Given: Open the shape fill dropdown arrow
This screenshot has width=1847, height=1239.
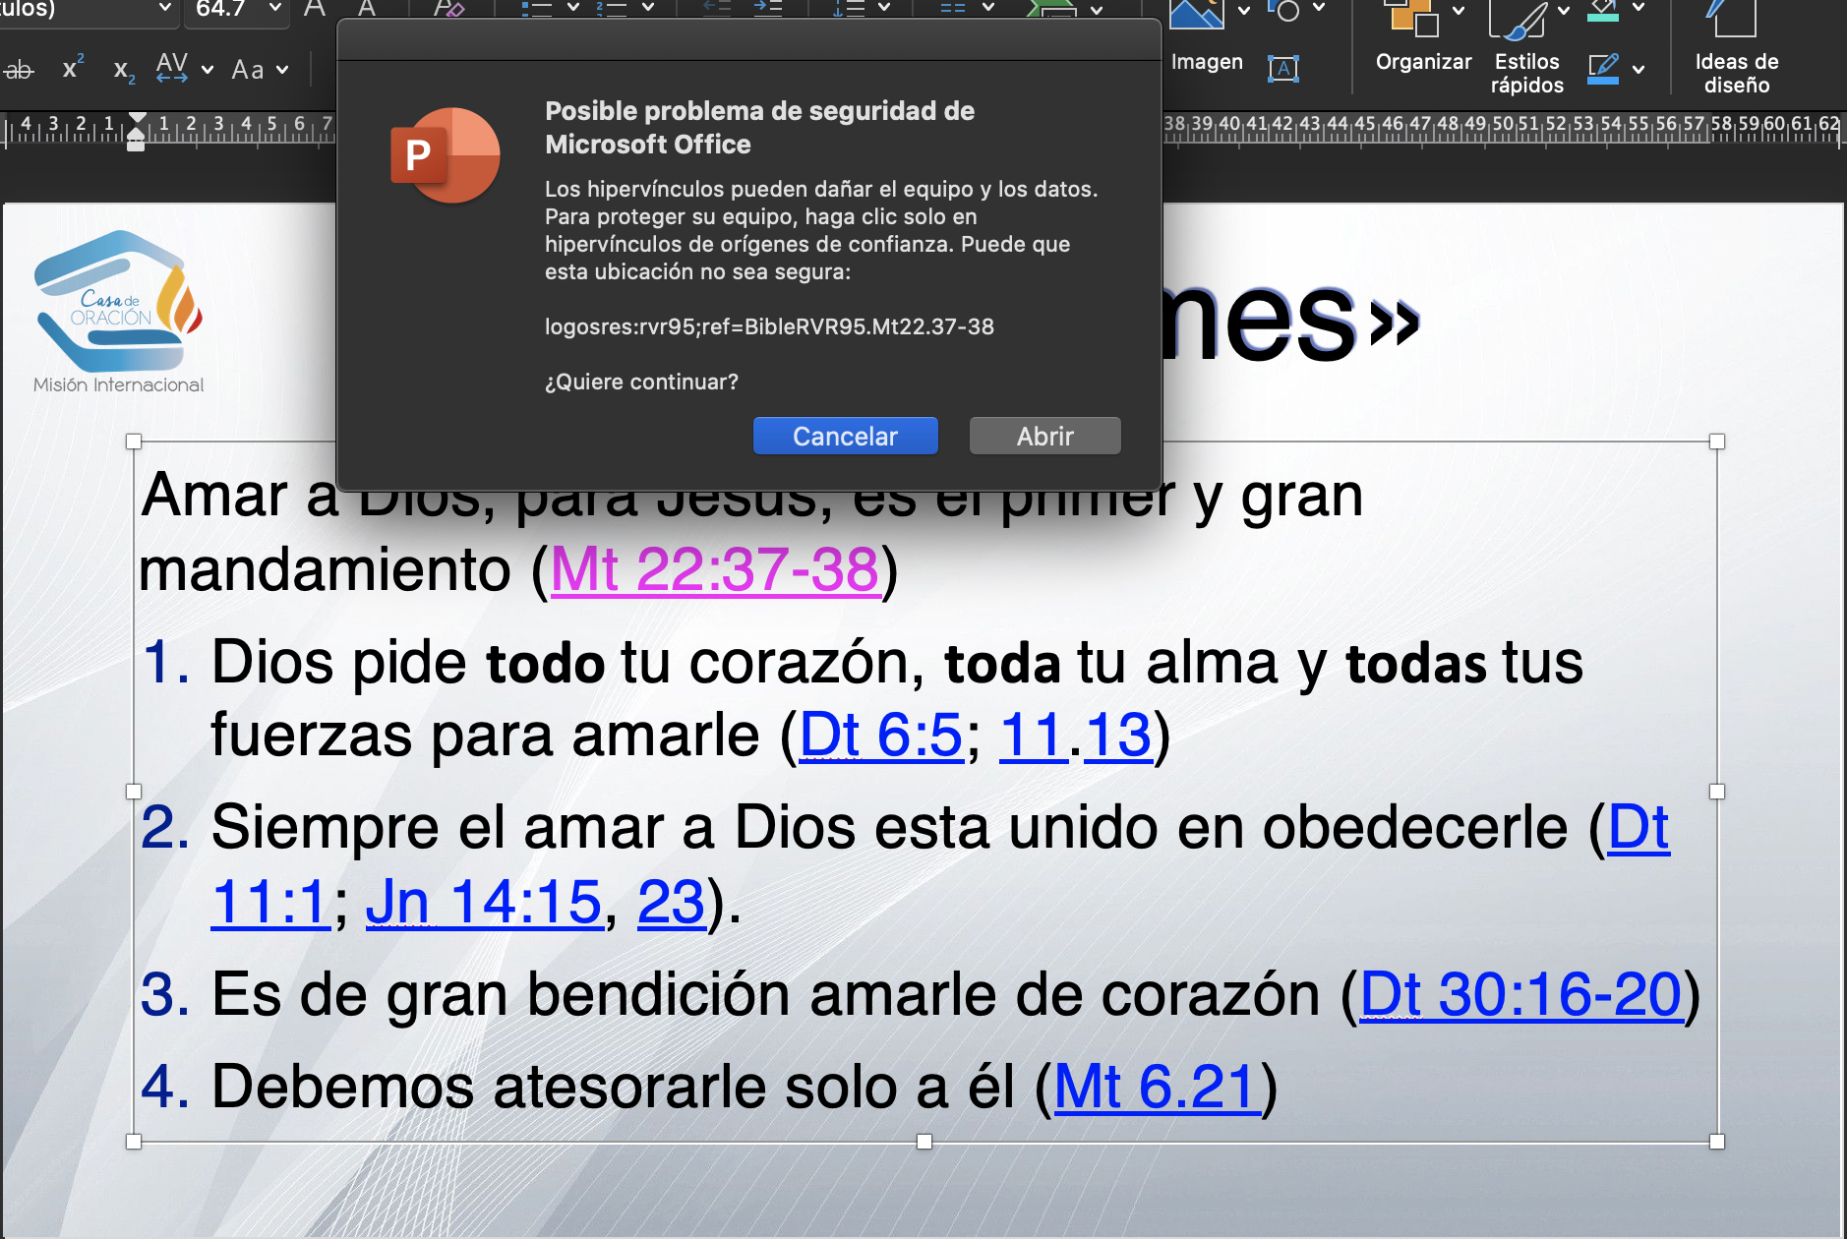Looking at the screenshot, I should point(1638,8).
